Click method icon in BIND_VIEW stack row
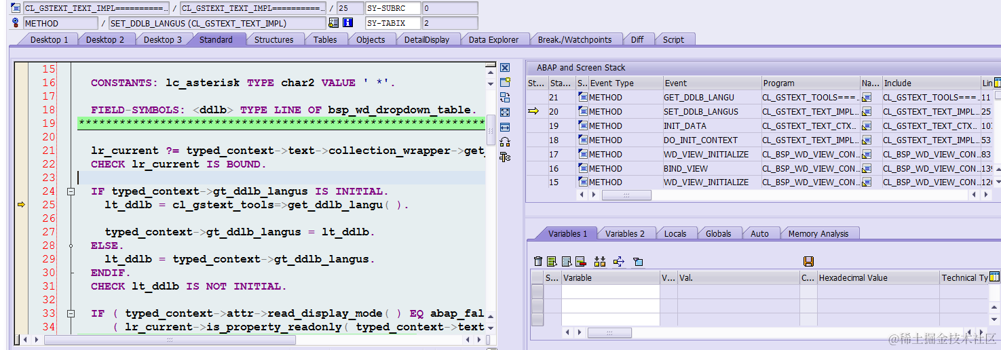Viewport: 1001px width, 350px height. tap(582, 168)
